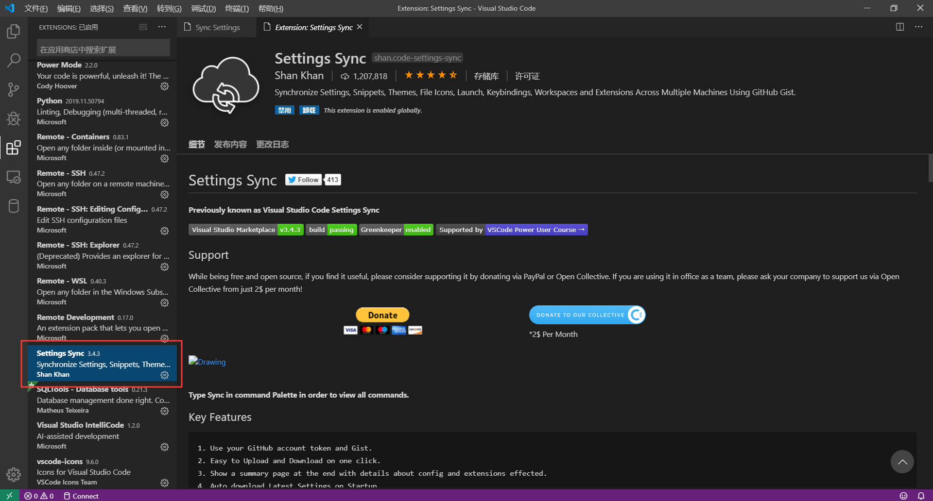Open the Search view icon
Screen dimensions: 933x501
point(14,60)
